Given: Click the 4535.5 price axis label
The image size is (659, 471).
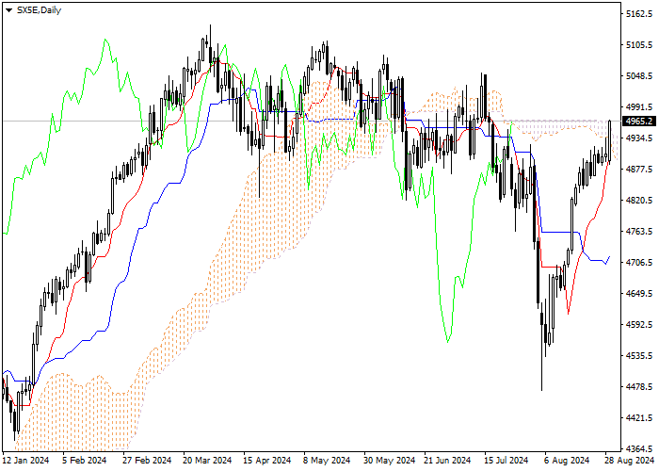Looking at the screenshot, I should pos(639,356).
